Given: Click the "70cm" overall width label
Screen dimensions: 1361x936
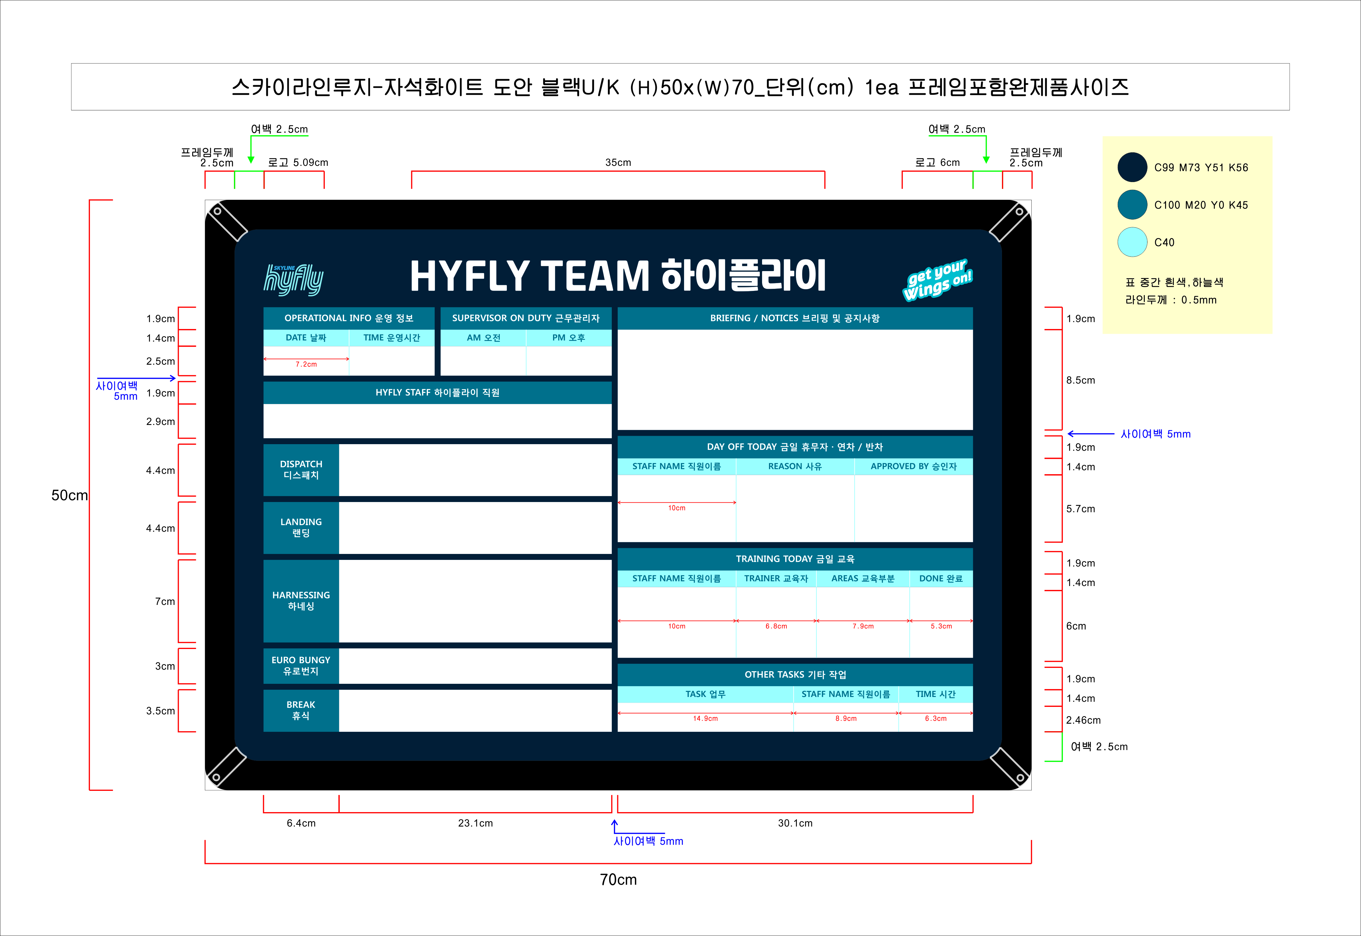Looking at the screenshot, I should pyautogui.click(x=618, y=880).
